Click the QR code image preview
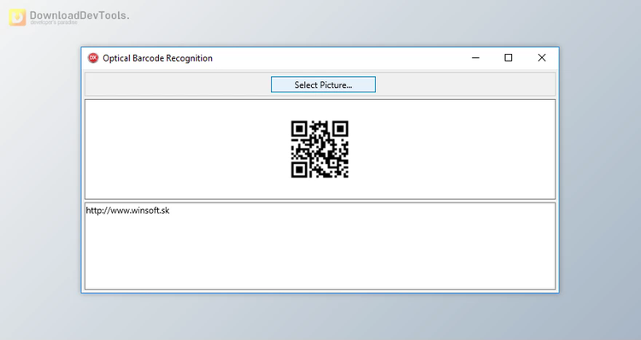641x340 pixels. click(x=320, y=149)
